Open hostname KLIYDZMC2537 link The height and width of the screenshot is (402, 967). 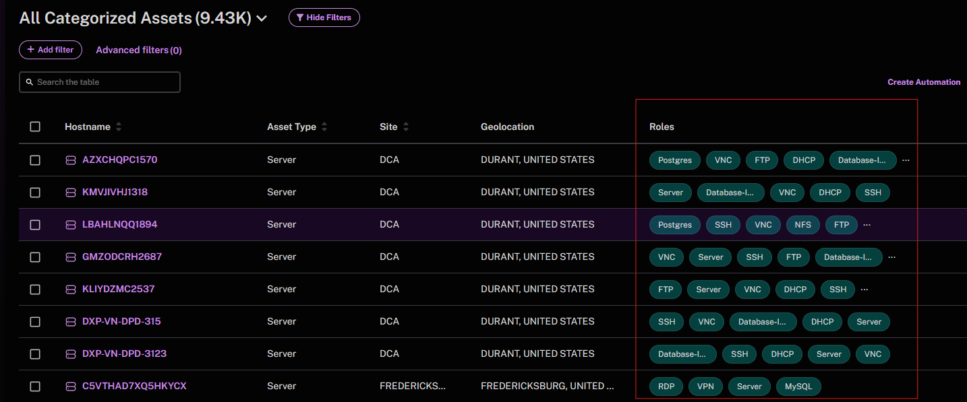tap(119, 289)
